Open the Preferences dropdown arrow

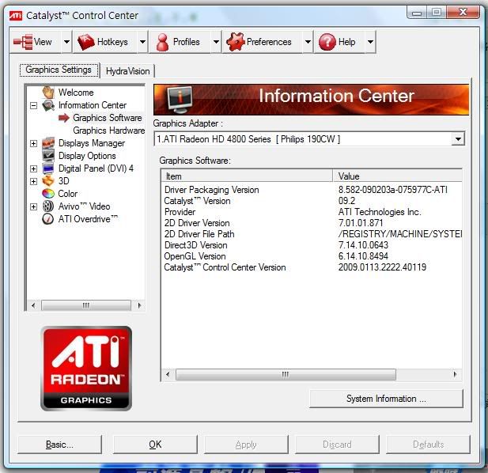(x=308, y=42)
